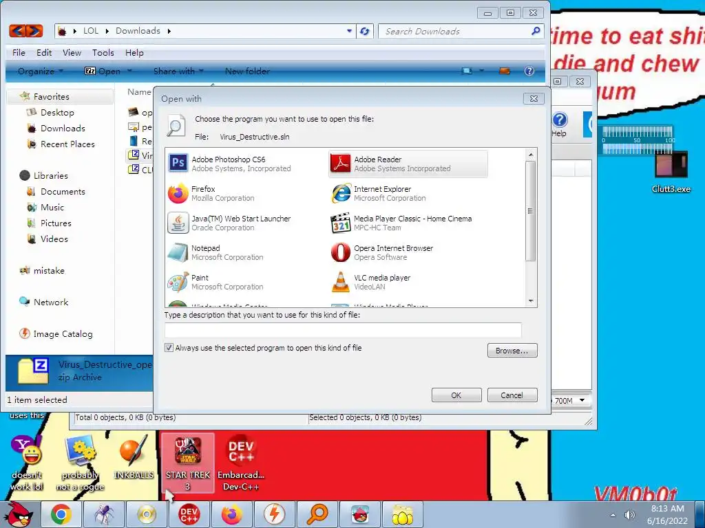
Task: Open Dev-C++ from the taskbar
Action: click(189, 514)
